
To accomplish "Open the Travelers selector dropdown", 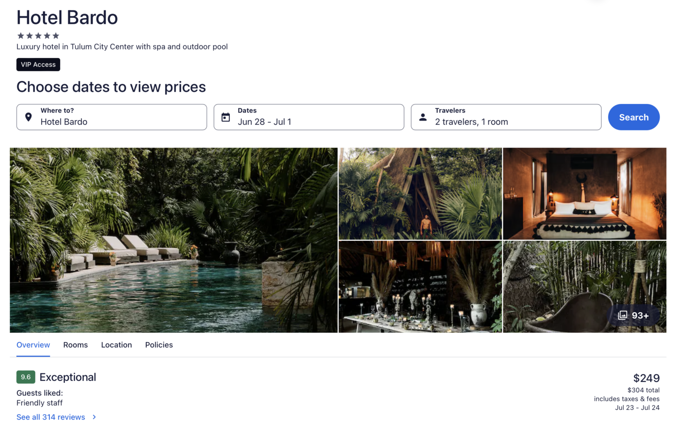I will (506, 117).
